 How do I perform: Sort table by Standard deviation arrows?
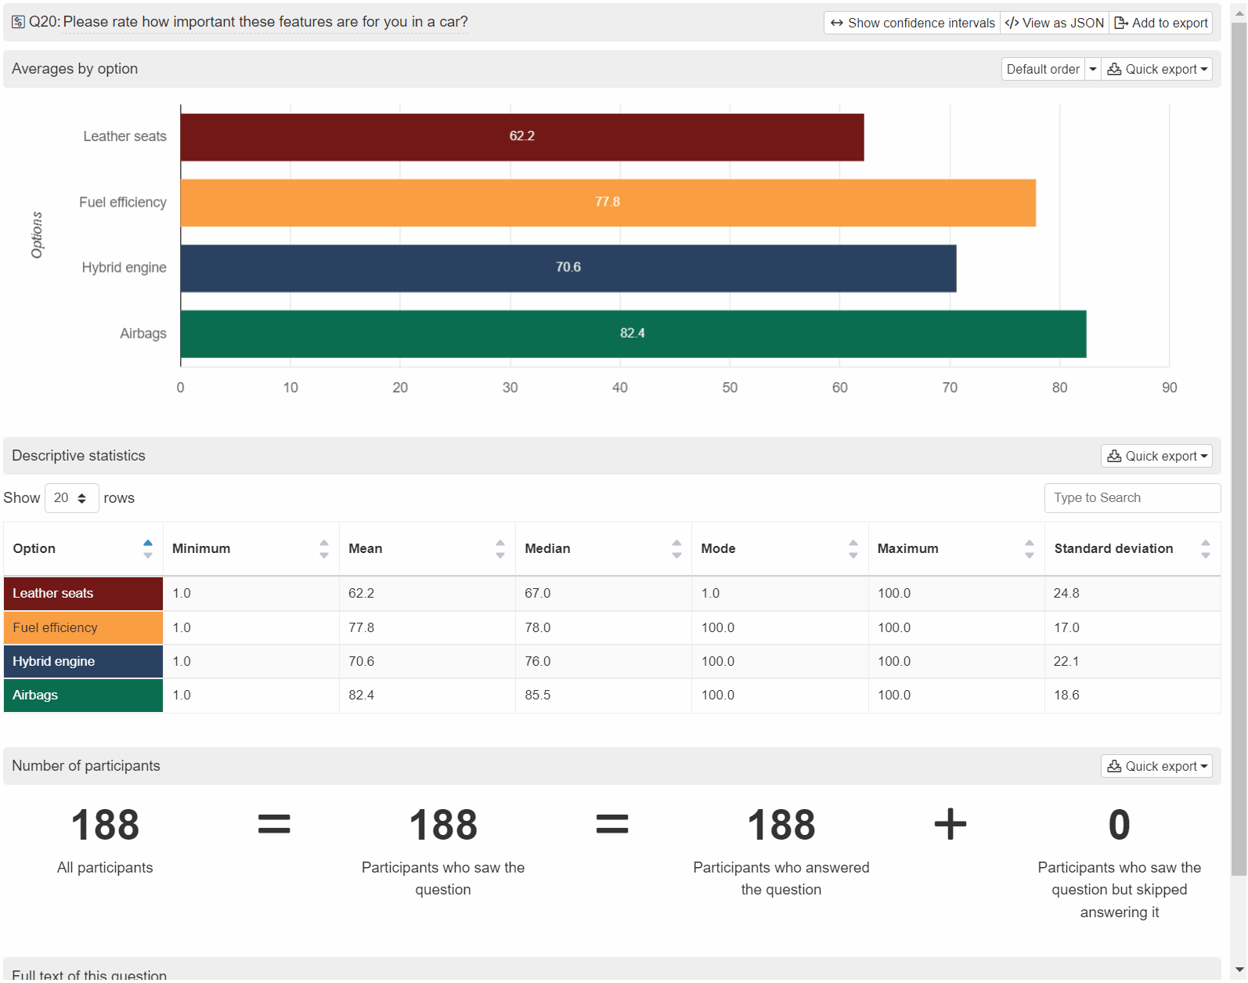coord(1205,549)
